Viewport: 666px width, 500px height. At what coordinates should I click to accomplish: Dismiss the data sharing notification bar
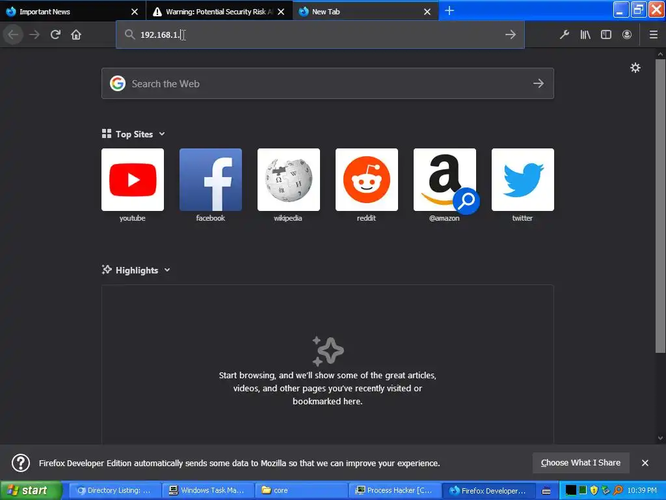pyautogui.click(x=645, y=463)
